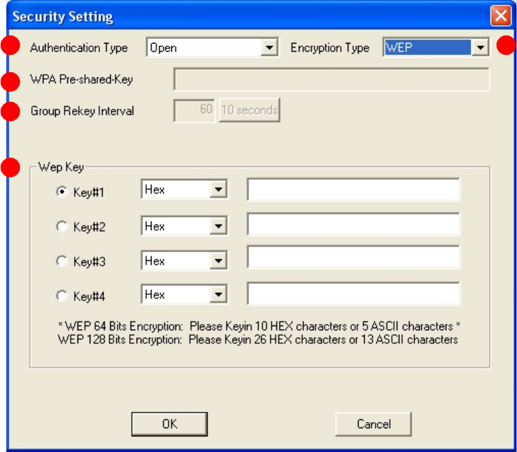Click the 10 seconds button
This screenshot has width=517, height=452.
click(x=249, y=110)
